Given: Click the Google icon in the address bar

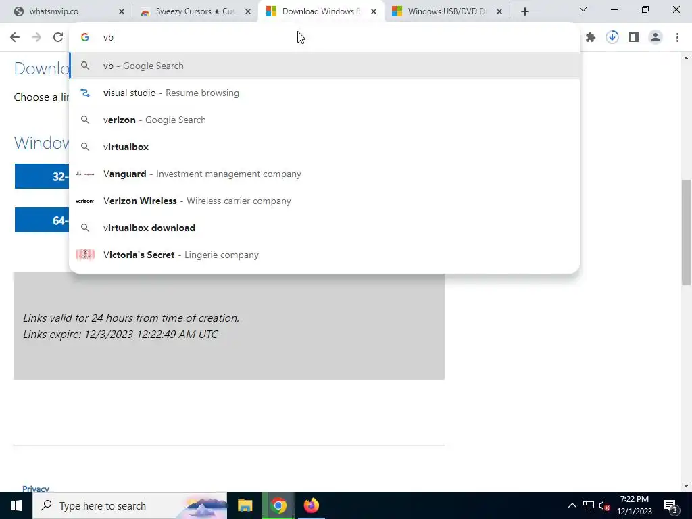Looking at the screenshot, I should [85, 38].
